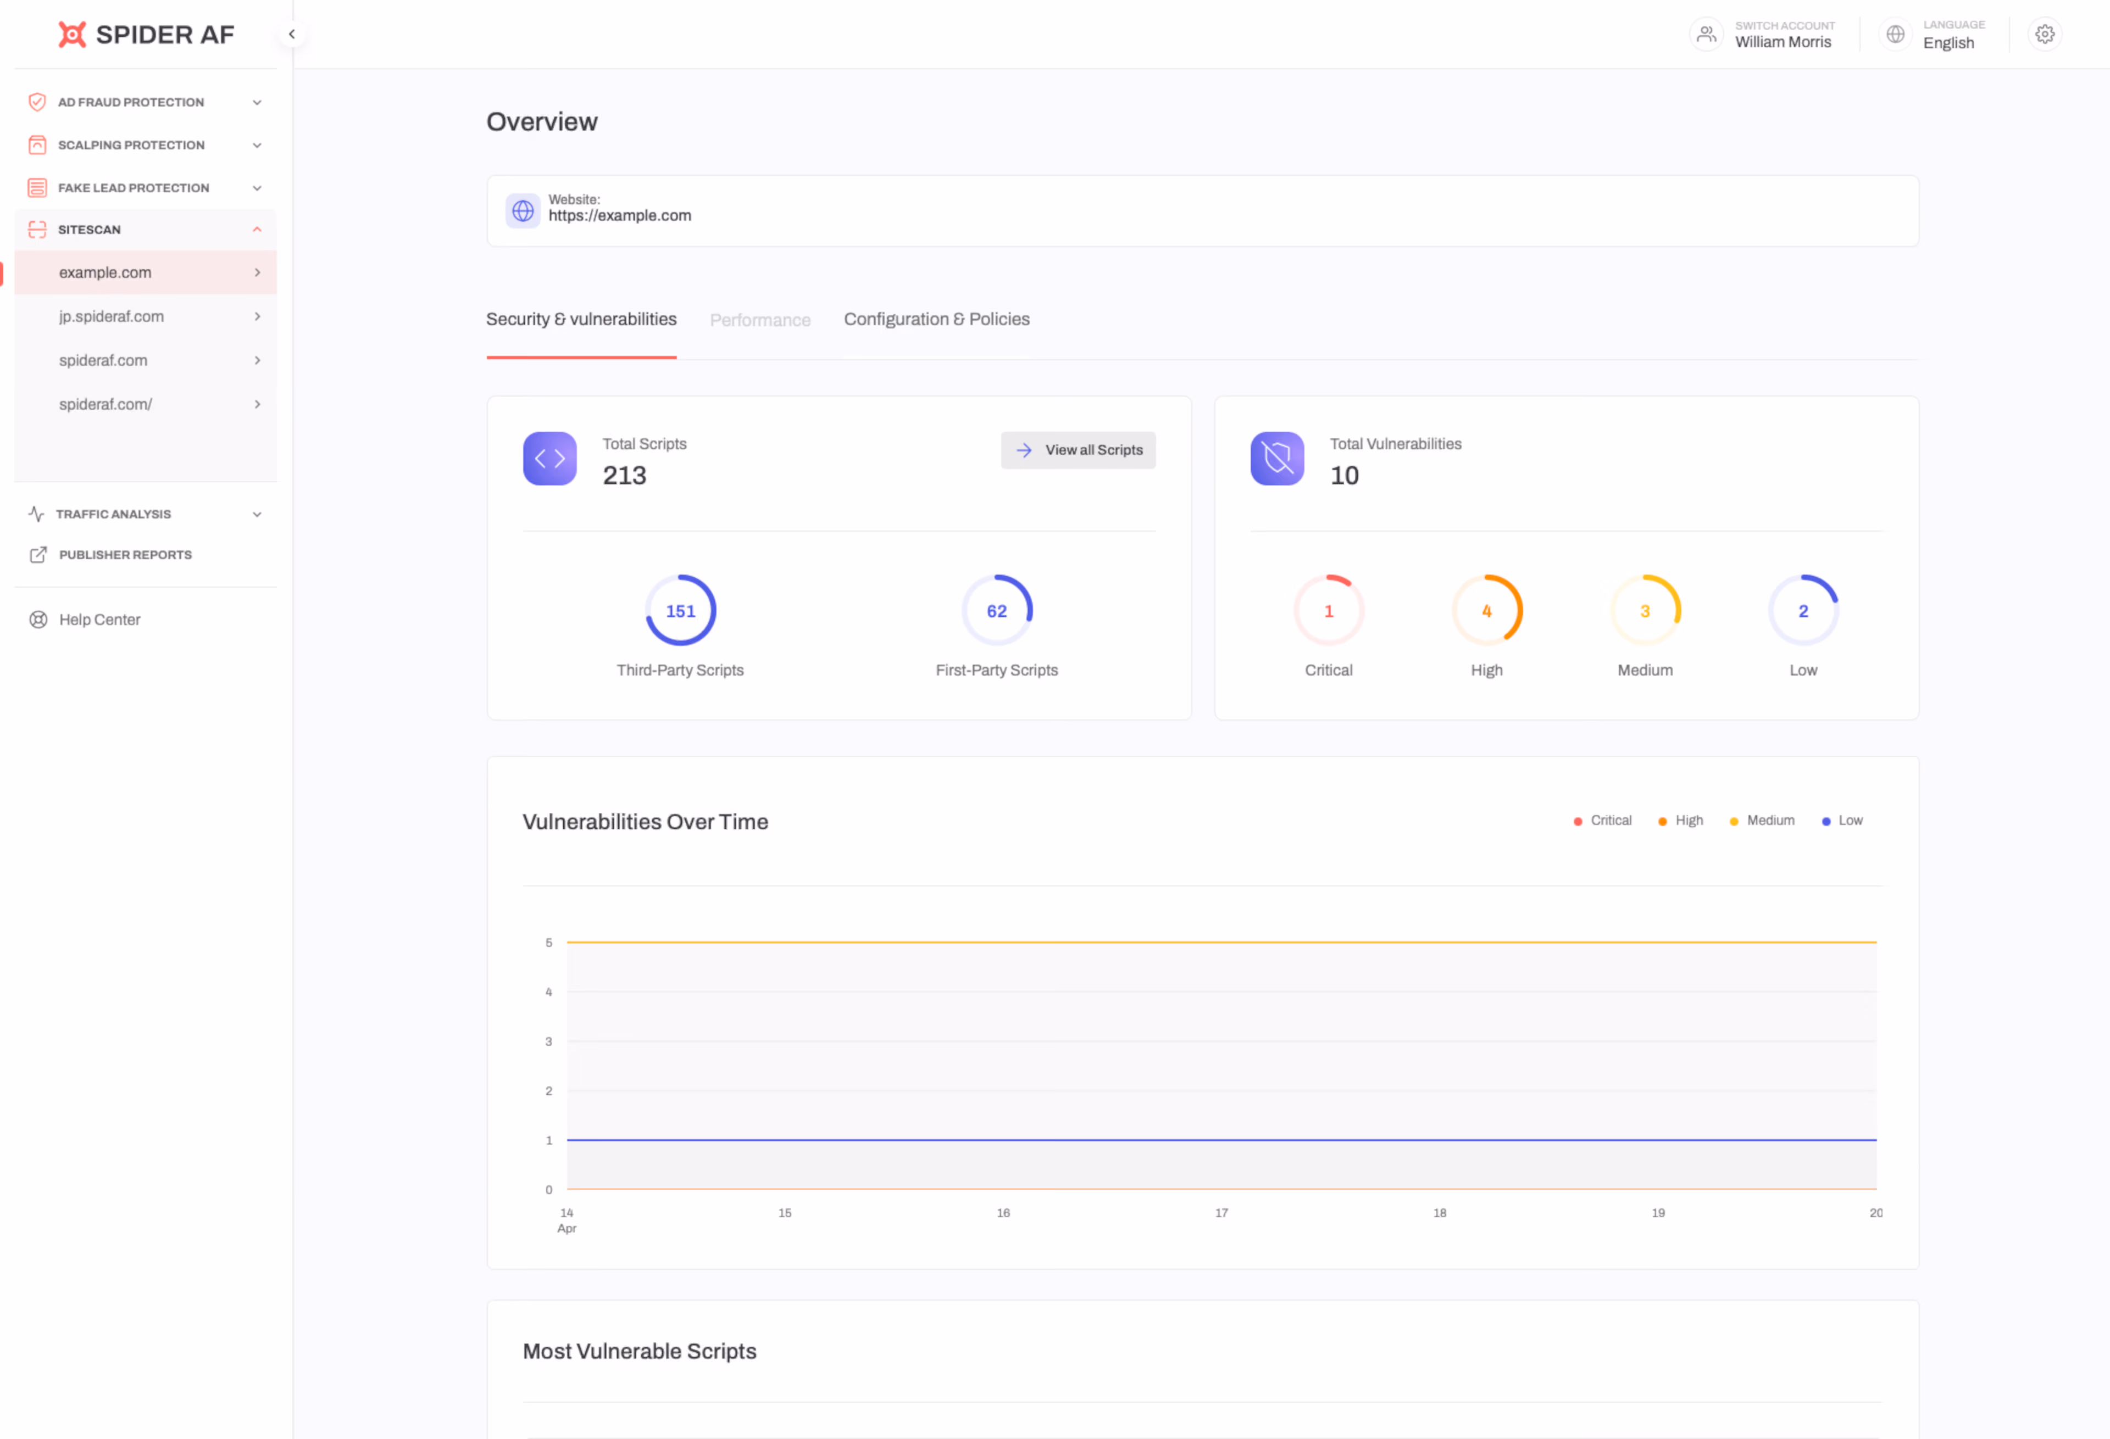The height and width of the screenshot is (1439, 2110).
Task: Select spideraf.com in the sidebar
Action: pyautogui.click(x=145, y=360)
